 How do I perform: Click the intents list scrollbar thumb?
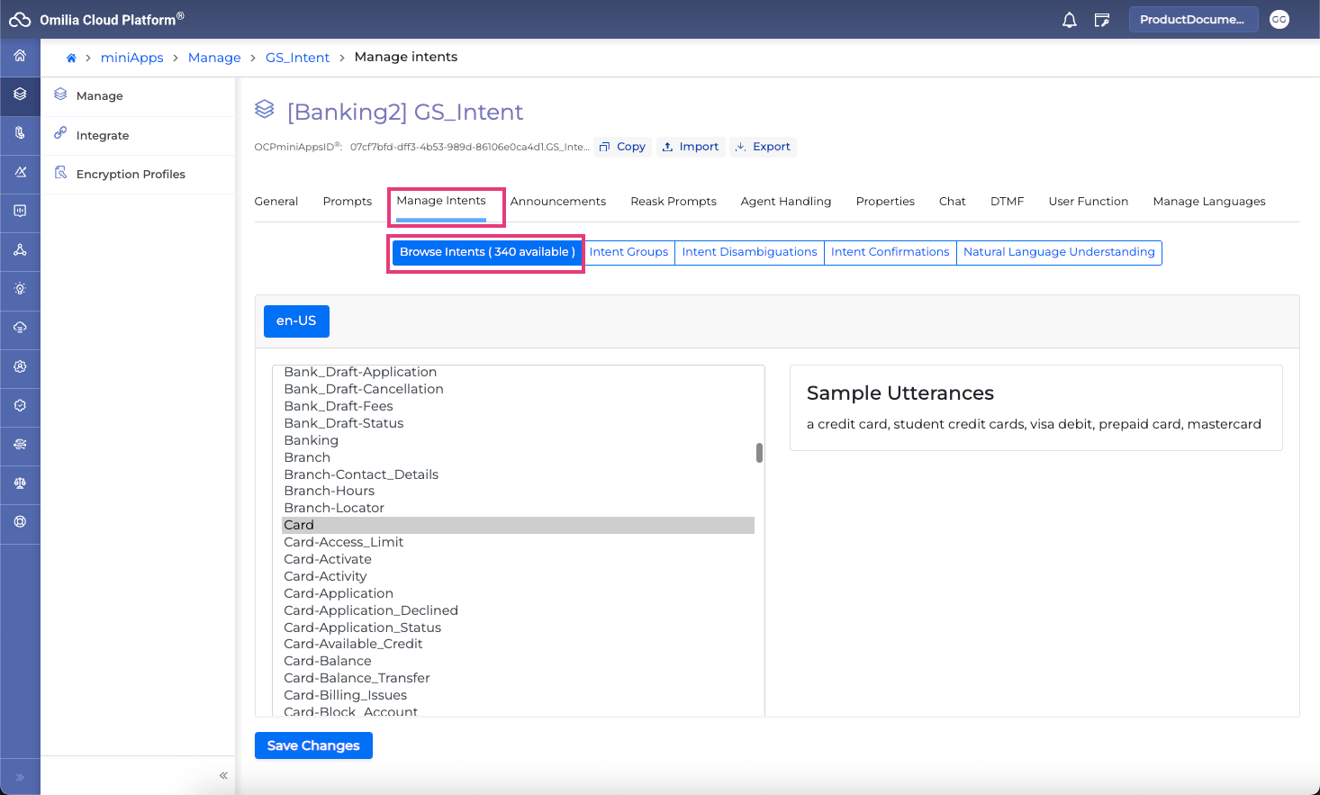(x=759, y=452)
